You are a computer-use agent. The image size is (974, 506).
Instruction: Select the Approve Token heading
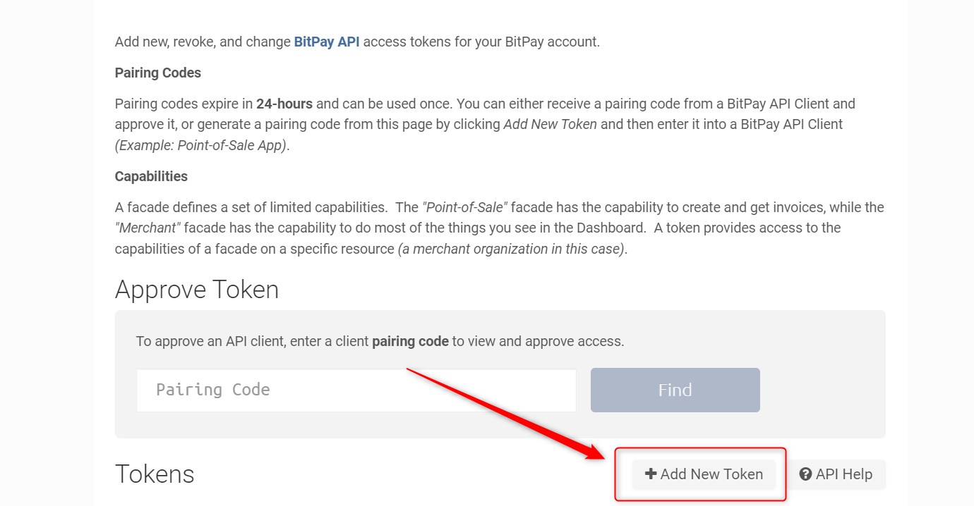point(197,290)
